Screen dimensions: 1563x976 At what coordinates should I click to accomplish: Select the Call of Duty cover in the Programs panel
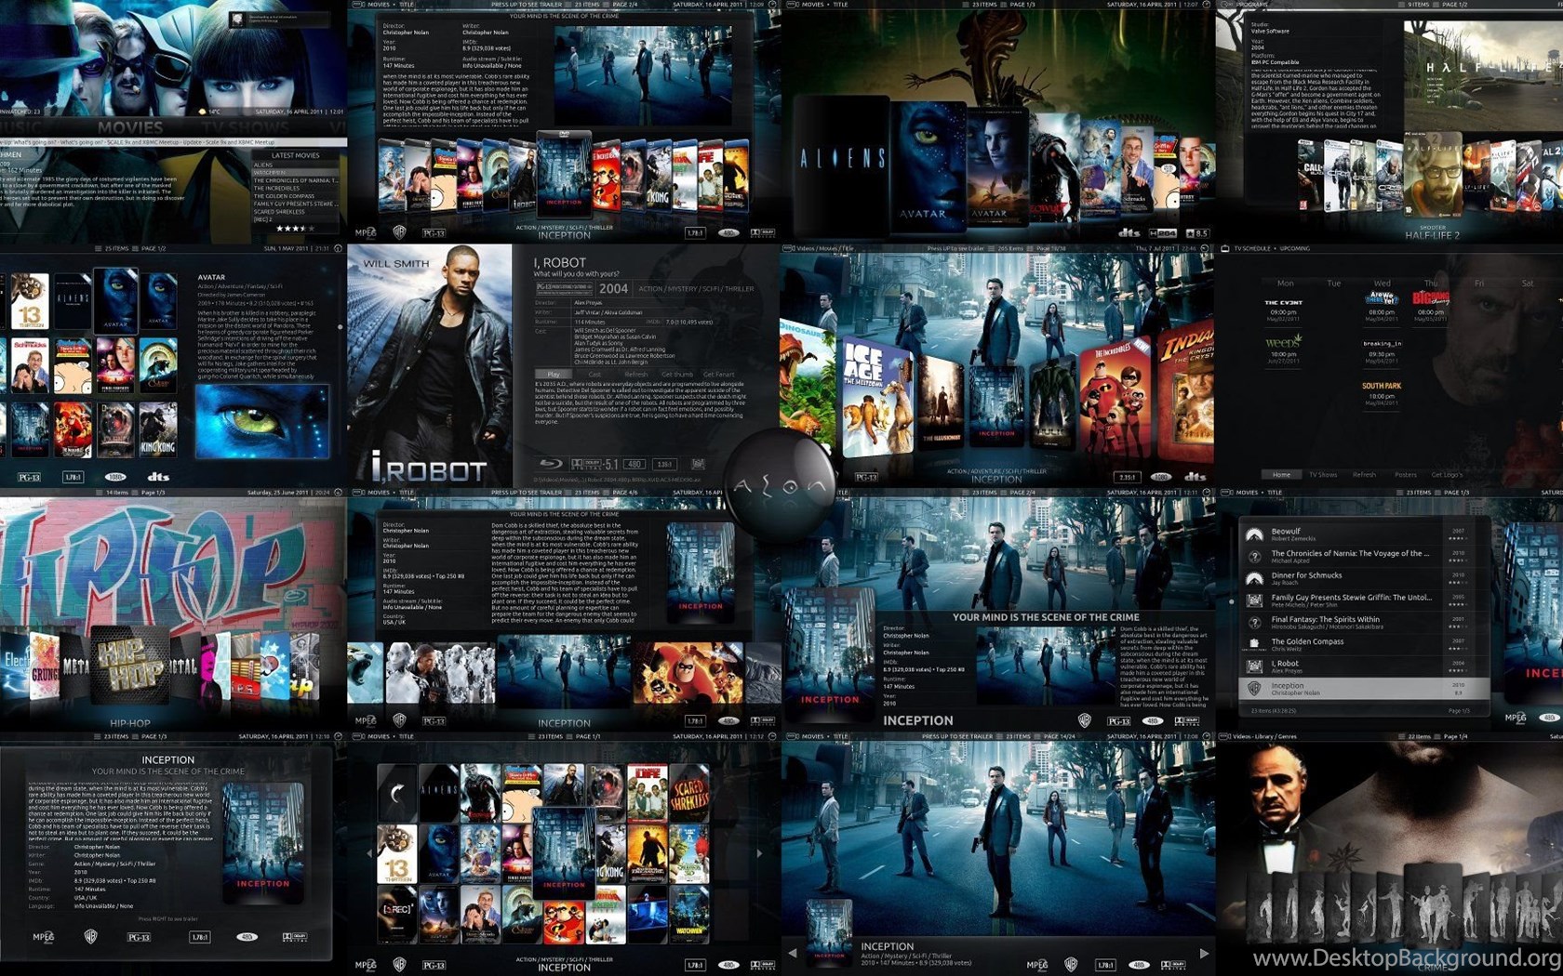pyautogui.click(x=1312, y=175)
